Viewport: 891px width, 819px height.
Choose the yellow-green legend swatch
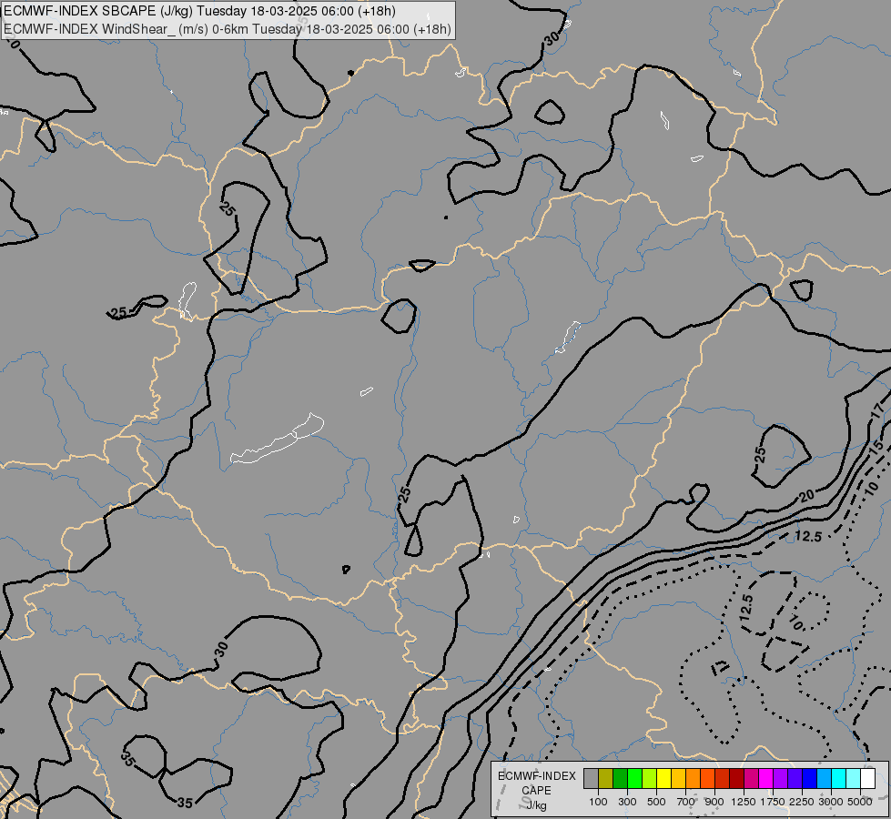[x=650, y=779]
